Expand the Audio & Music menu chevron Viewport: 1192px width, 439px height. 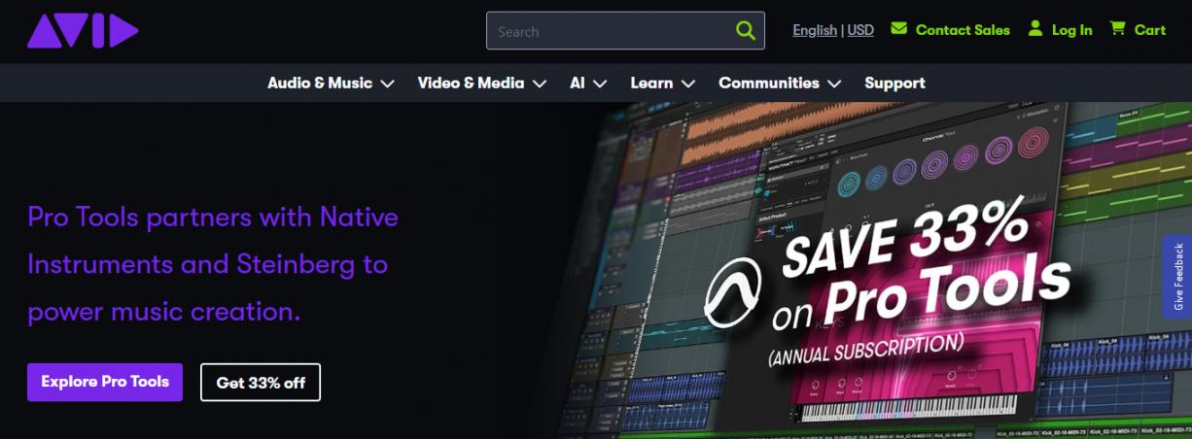(x=388, y=84)
